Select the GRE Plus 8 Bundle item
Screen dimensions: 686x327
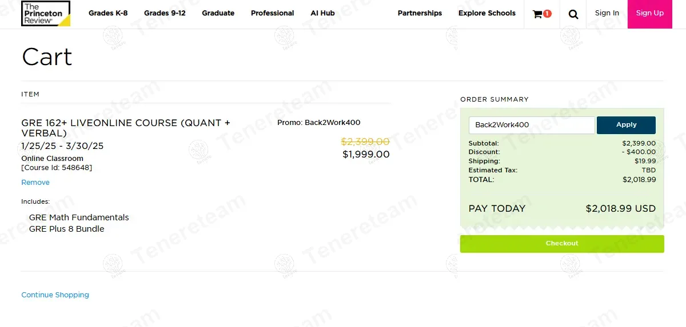coord(67,229)
